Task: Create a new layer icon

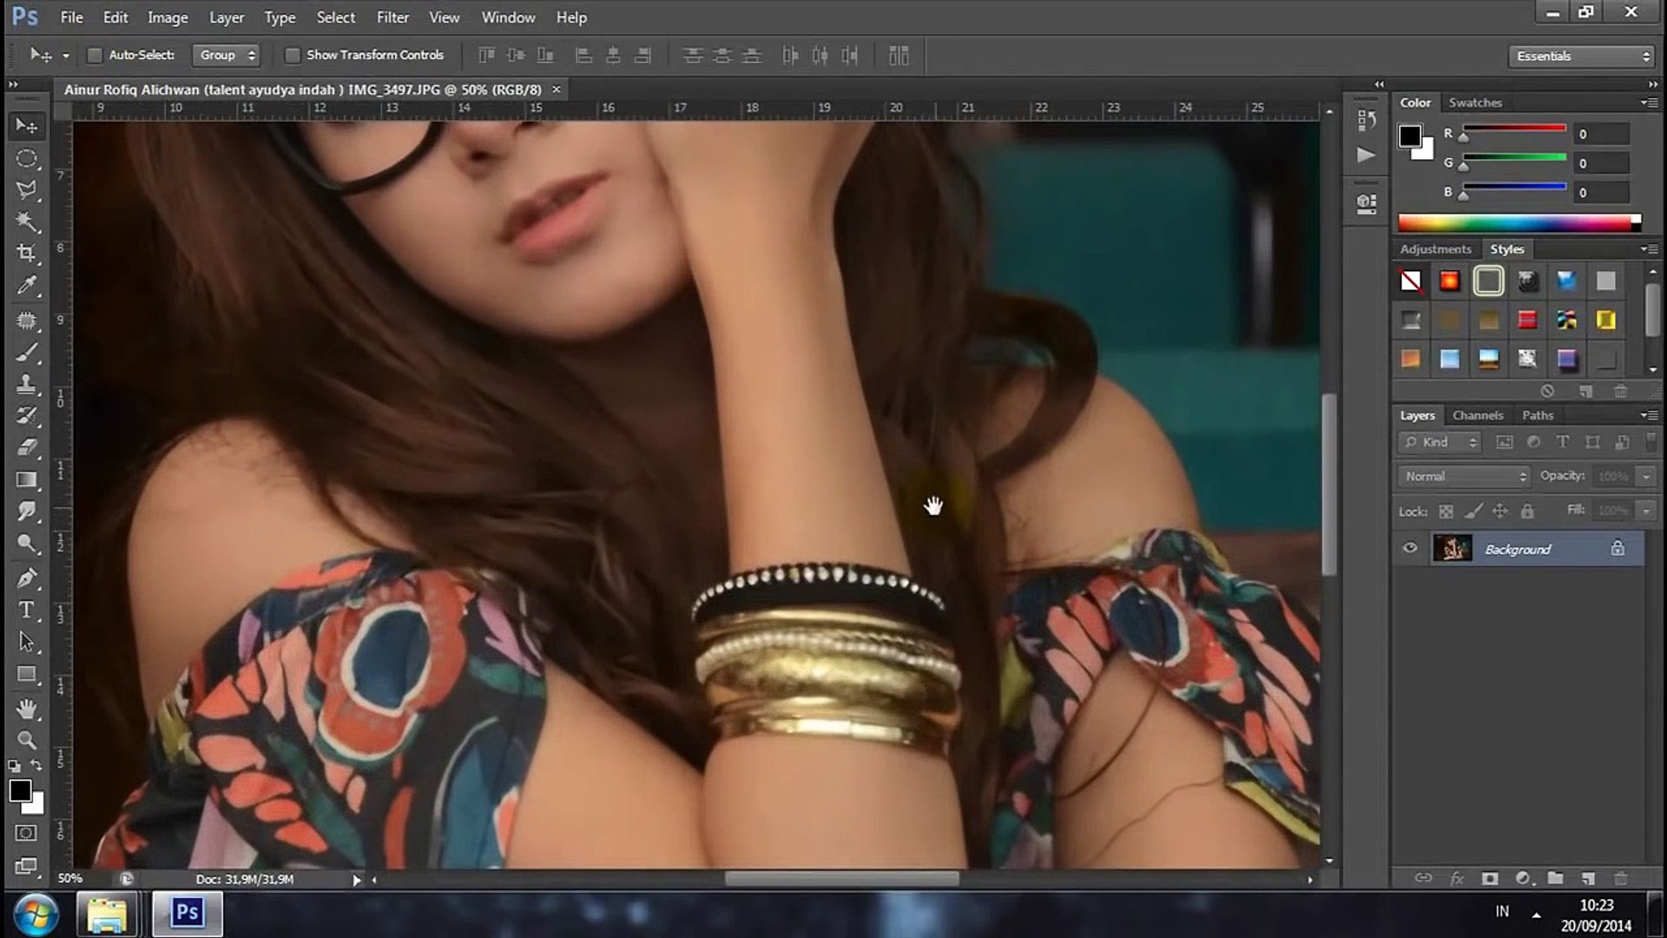Action: [1588, 879]
